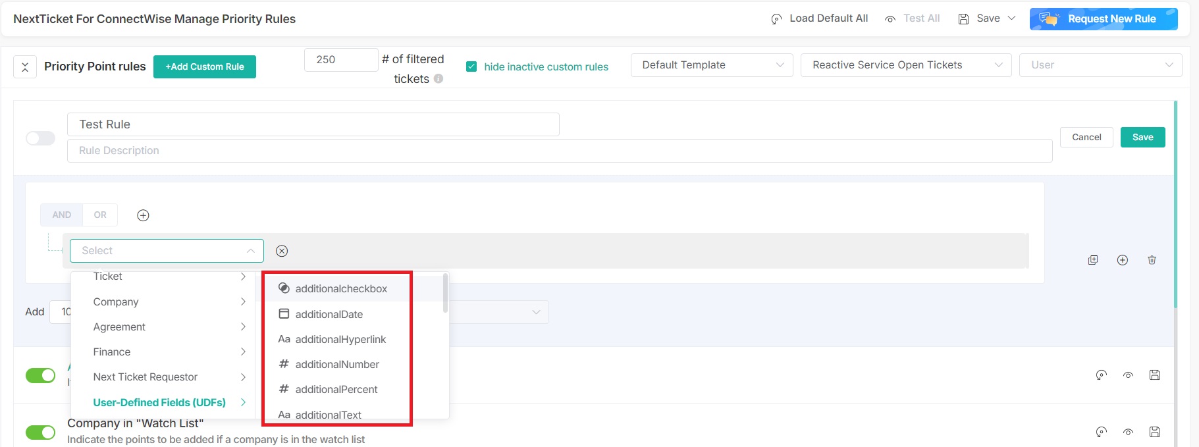Toggle the Test Rule active switch

(x=40, y=138)
